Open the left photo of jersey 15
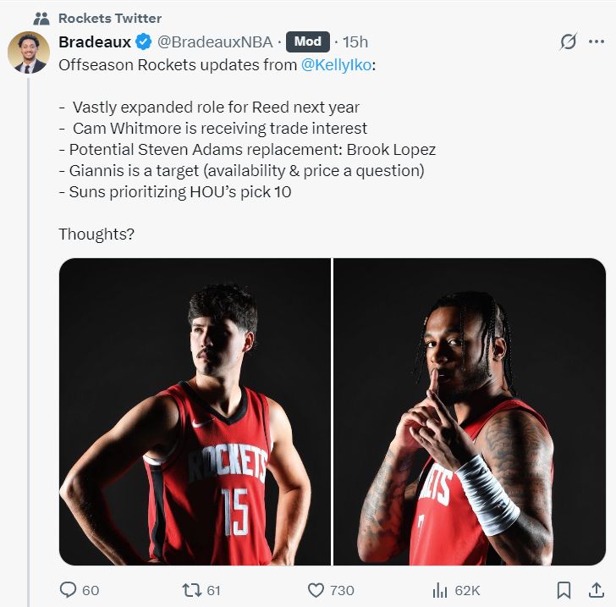 point(195,411)
